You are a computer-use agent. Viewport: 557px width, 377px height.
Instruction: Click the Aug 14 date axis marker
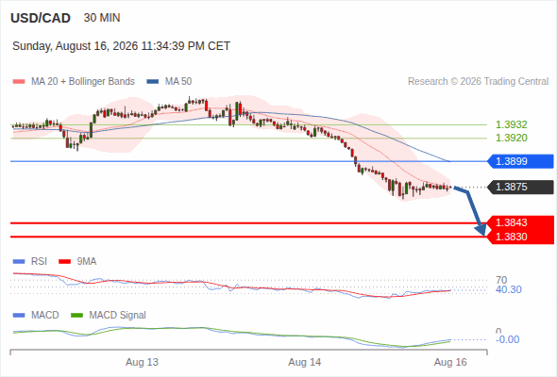point(304,363)
